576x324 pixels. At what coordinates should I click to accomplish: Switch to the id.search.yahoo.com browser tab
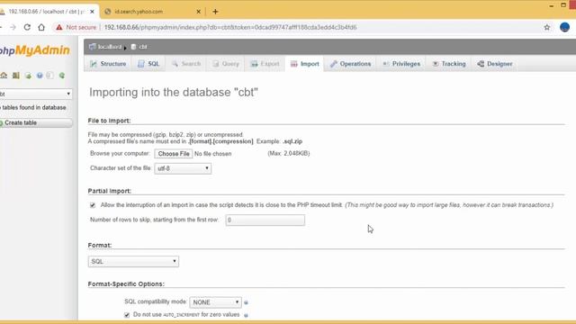pyautogui.click(x=153, y=12)
